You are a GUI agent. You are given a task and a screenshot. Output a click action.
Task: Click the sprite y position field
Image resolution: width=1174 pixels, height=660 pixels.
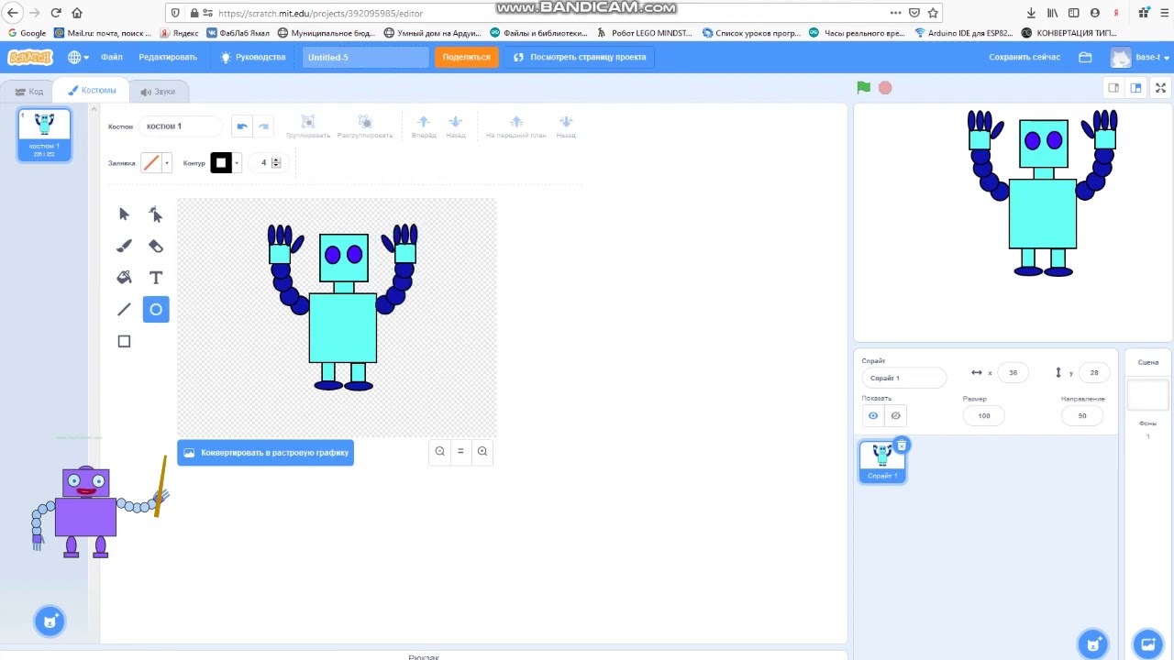pyautogui.click(x=1093, y=373)
